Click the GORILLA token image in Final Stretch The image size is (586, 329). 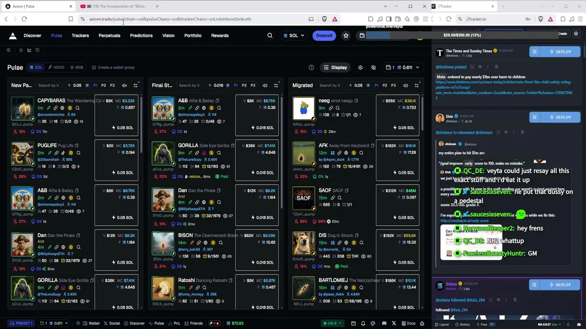[163, 154]
